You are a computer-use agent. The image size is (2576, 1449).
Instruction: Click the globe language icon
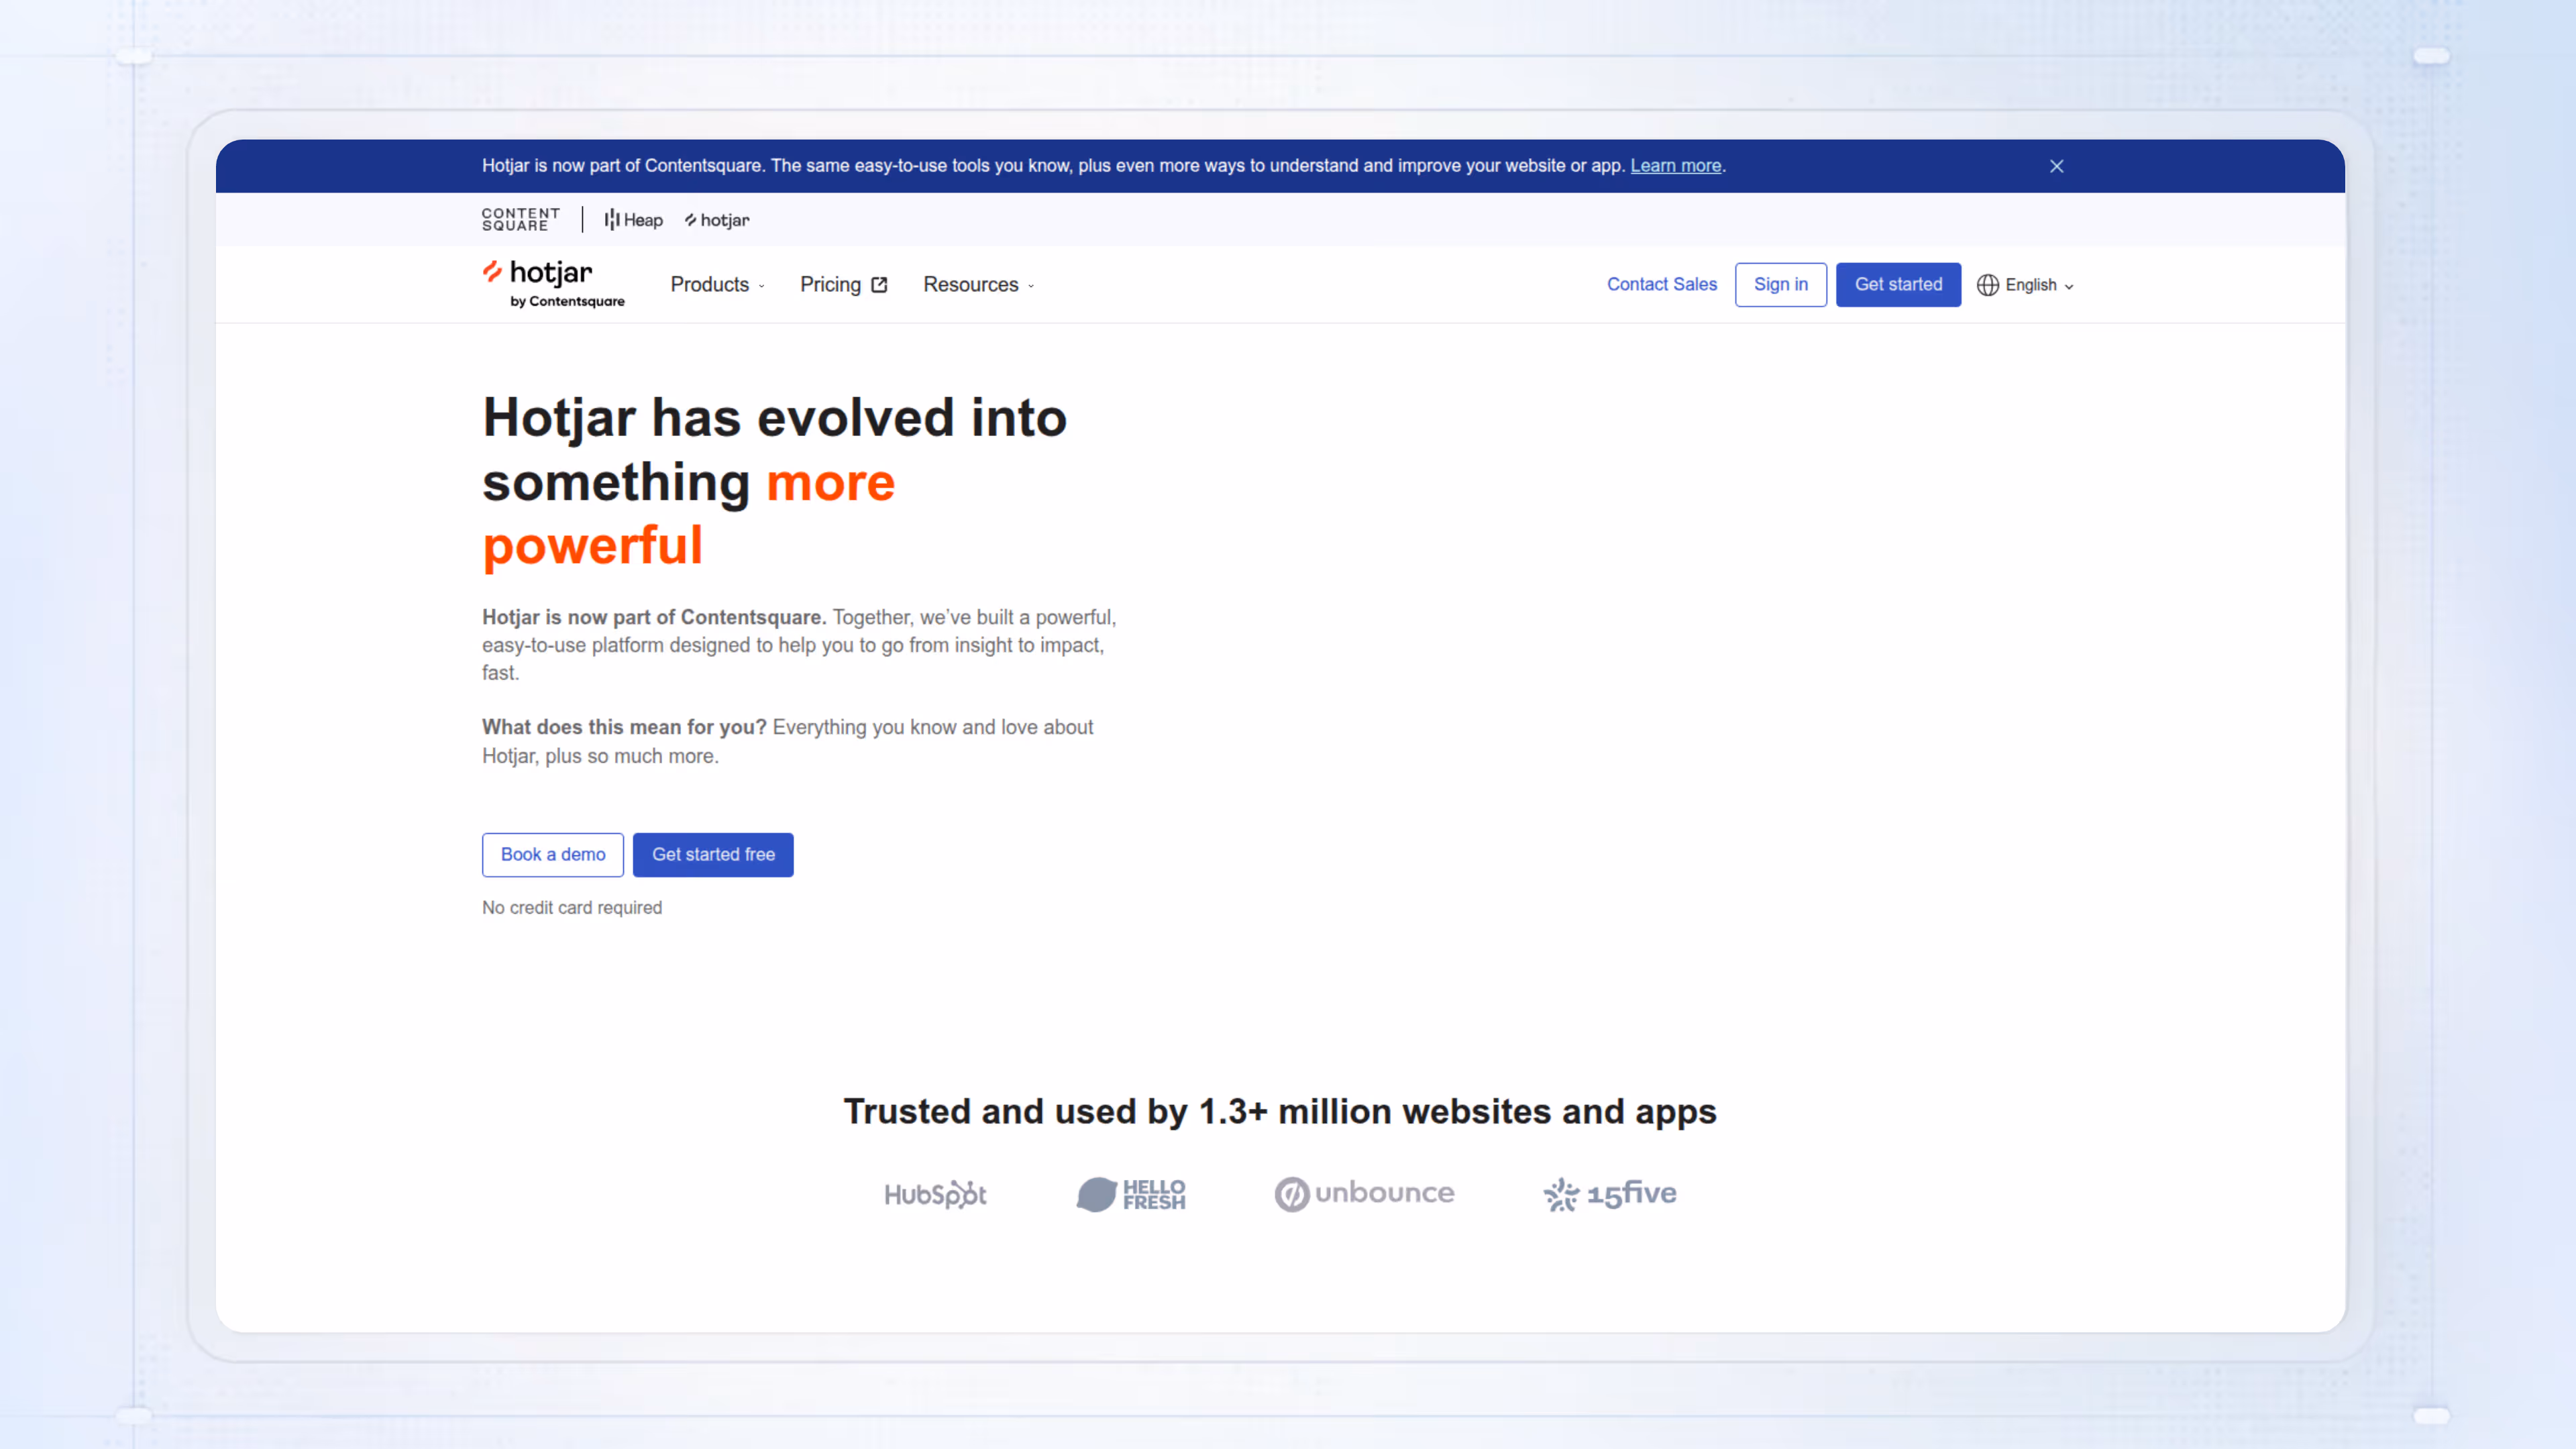(1987, 285)
